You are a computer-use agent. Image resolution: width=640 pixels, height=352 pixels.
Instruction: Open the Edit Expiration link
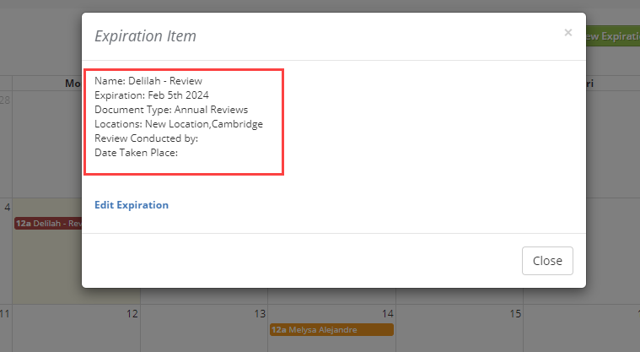(132, 205)
